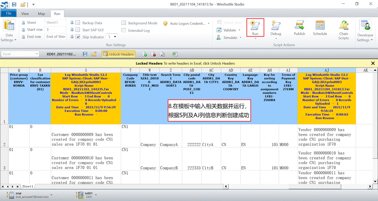Open the File tab
Image resolution: width=378 pixels, height=201 pixels.
(8, 13)
